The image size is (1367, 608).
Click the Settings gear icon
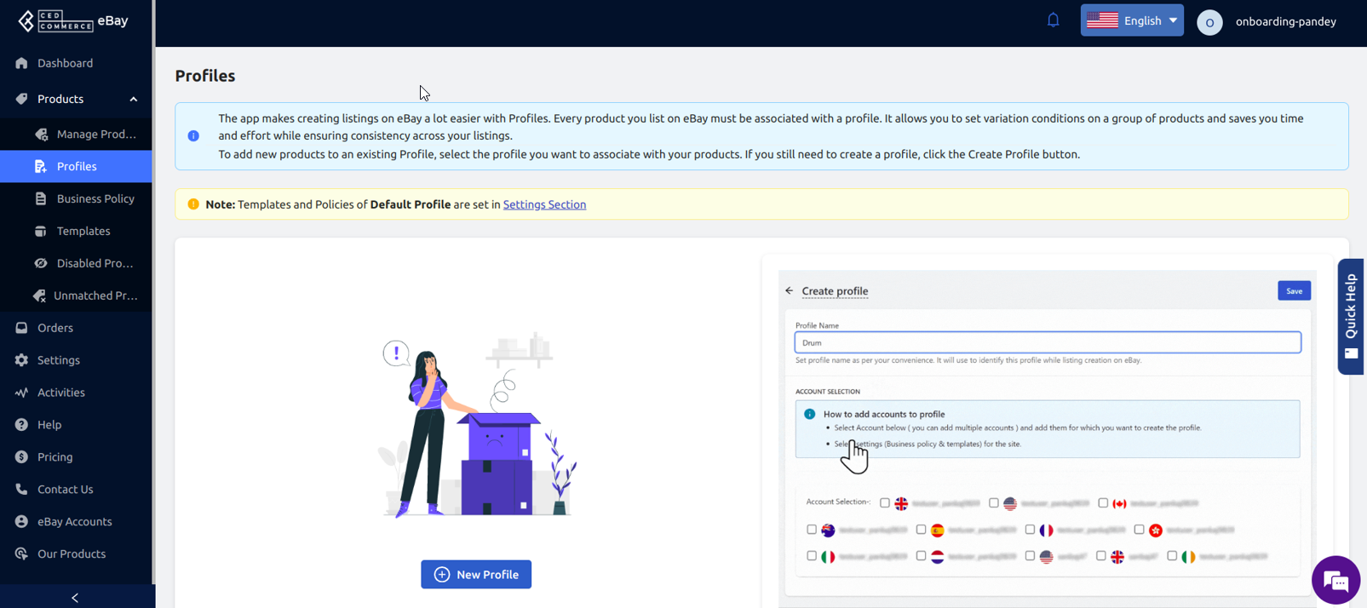pos(21,360)
